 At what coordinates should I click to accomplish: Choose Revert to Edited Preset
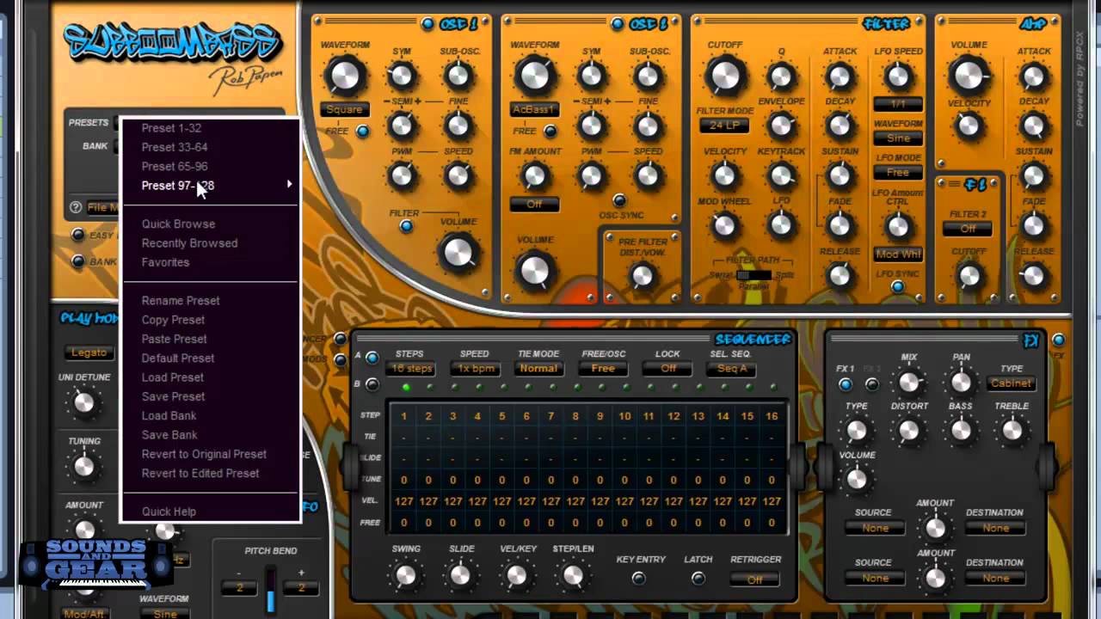pos(200,473)
